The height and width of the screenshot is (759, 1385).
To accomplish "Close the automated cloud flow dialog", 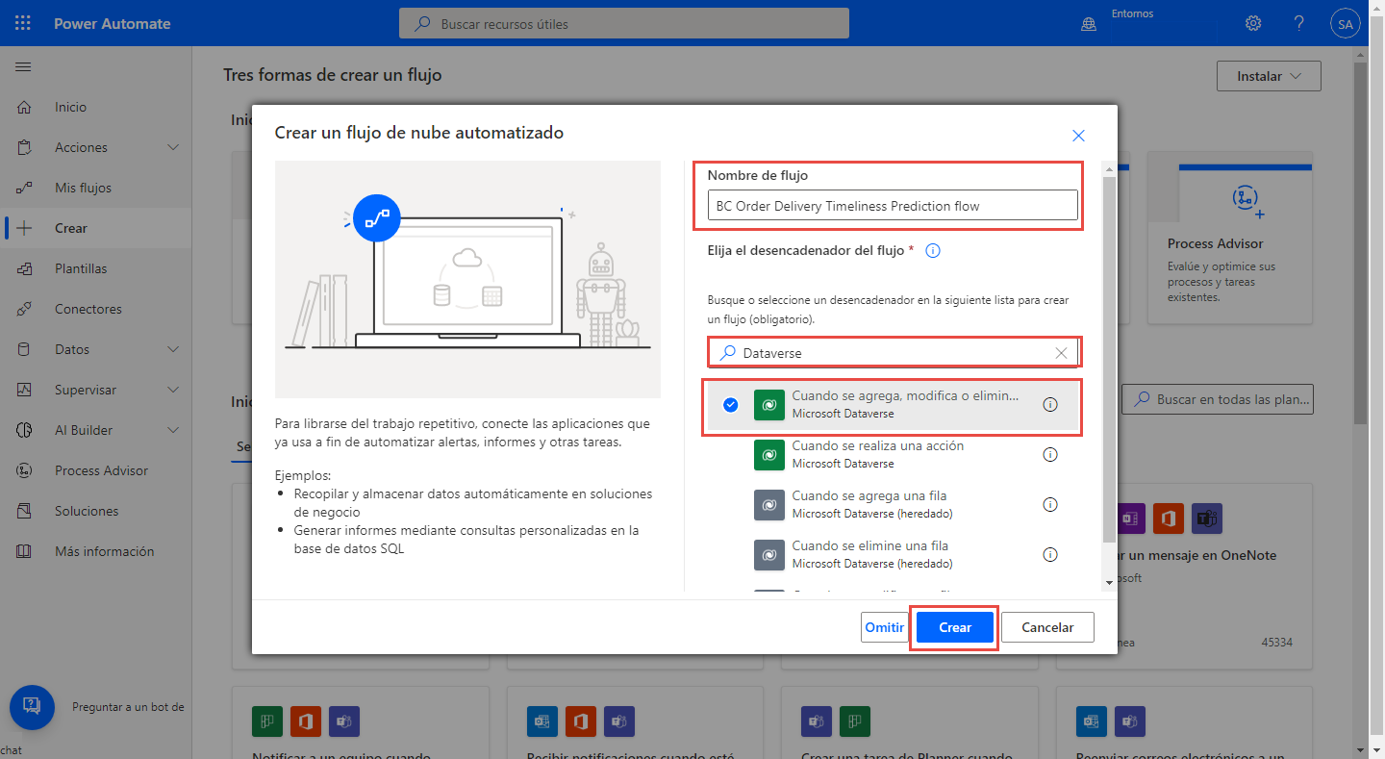I will coord(1078,136).
